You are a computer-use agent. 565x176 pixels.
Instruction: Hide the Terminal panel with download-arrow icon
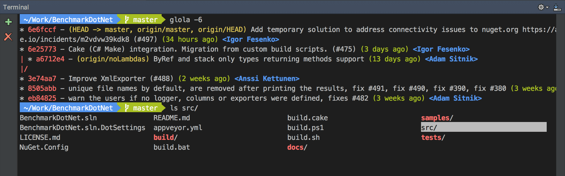(557, 7)
